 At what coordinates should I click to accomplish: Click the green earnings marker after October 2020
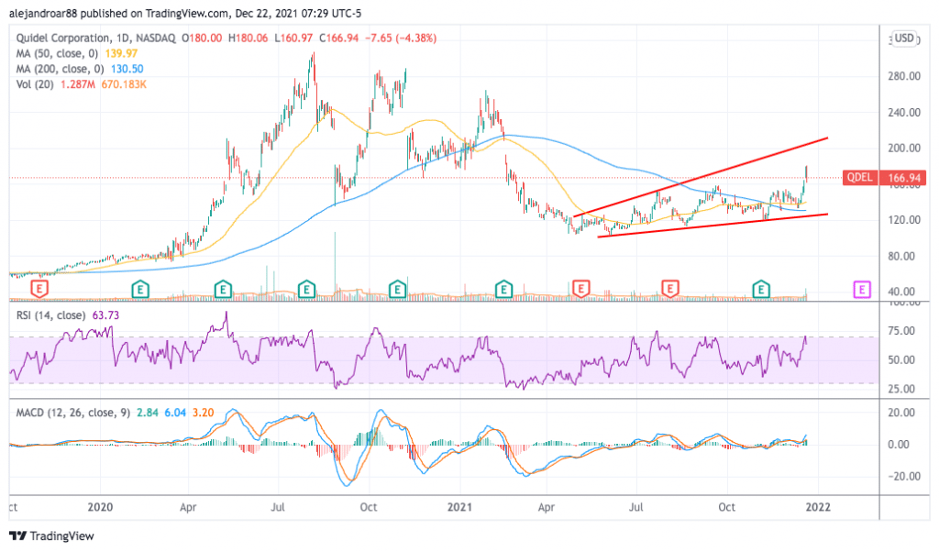pos(397,290)
